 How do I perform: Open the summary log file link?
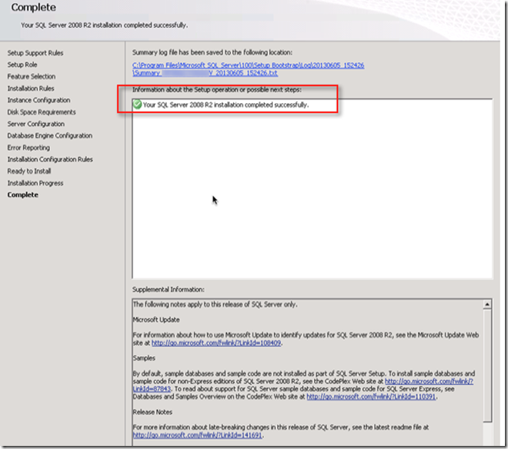pyautogui.click(x=248, y=69)
